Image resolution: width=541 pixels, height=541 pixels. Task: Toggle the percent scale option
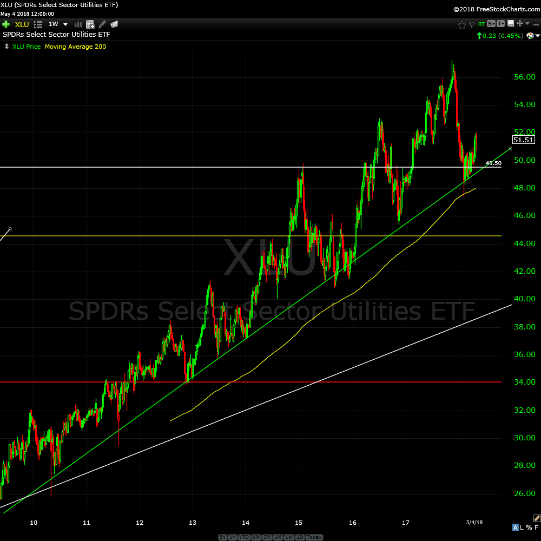[x=529, y=527]
